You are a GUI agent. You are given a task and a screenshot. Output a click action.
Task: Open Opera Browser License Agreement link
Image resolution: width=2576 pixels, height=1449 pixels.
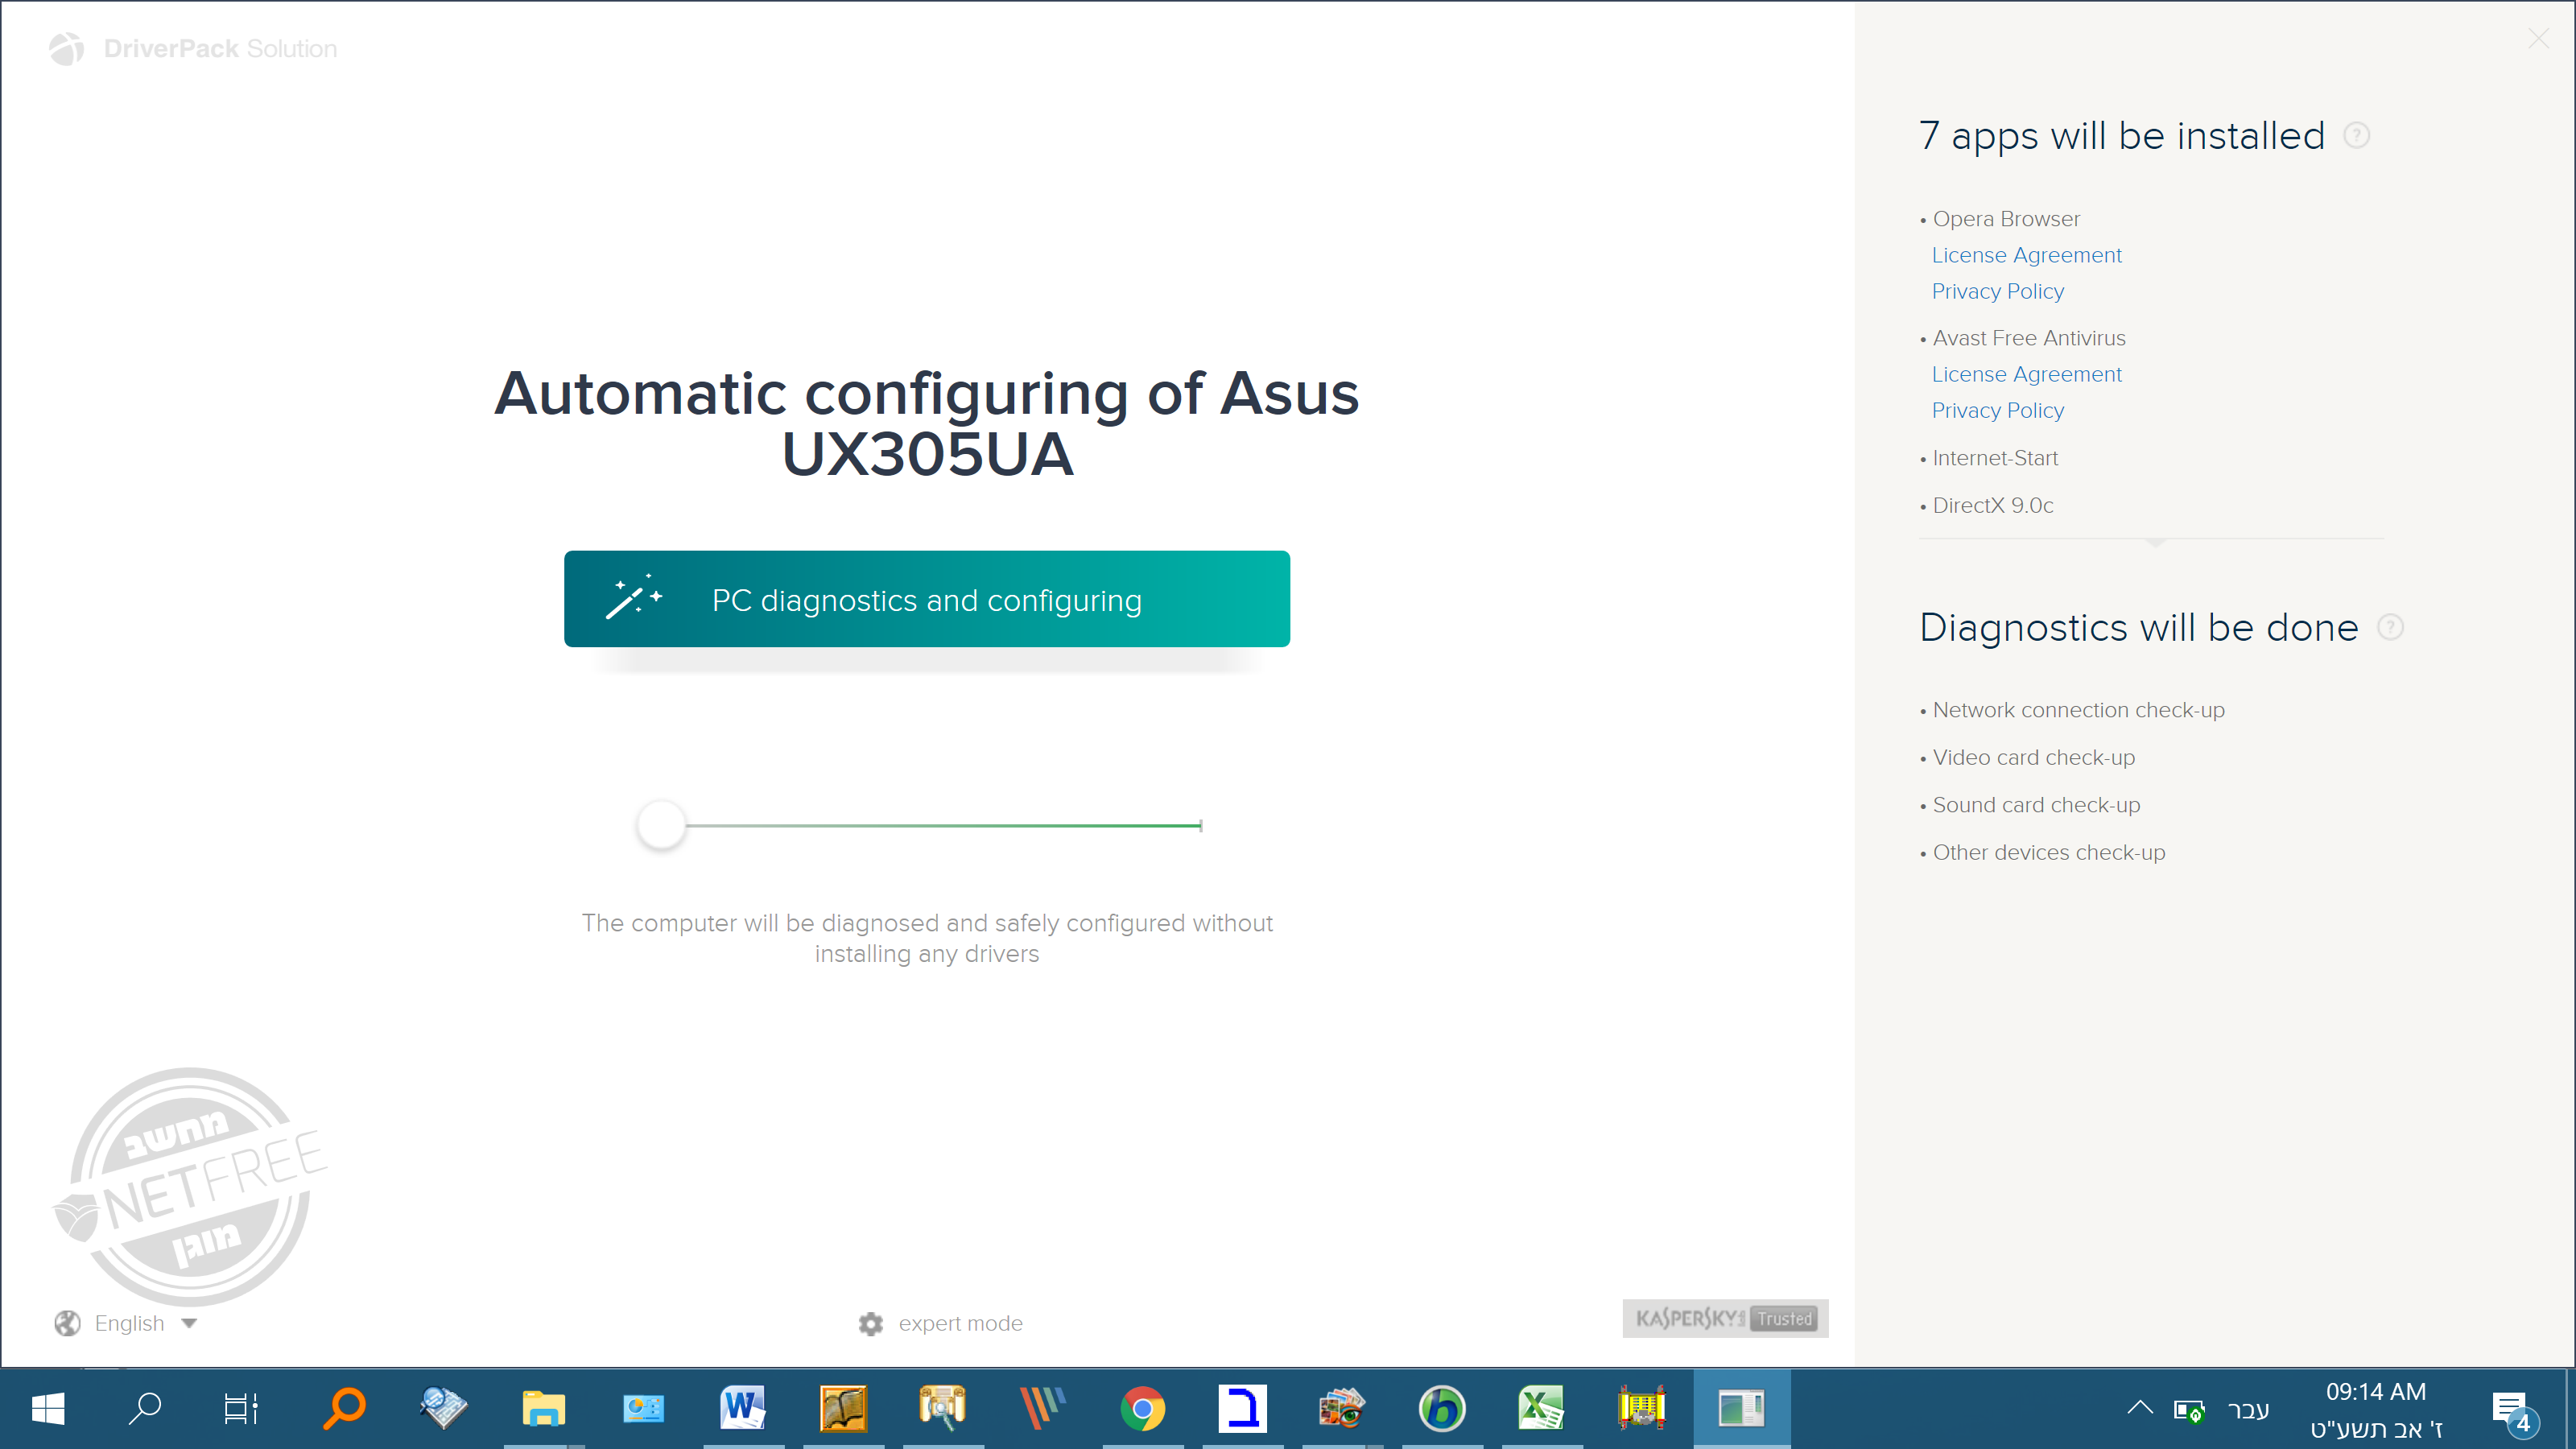point(2026,255)
